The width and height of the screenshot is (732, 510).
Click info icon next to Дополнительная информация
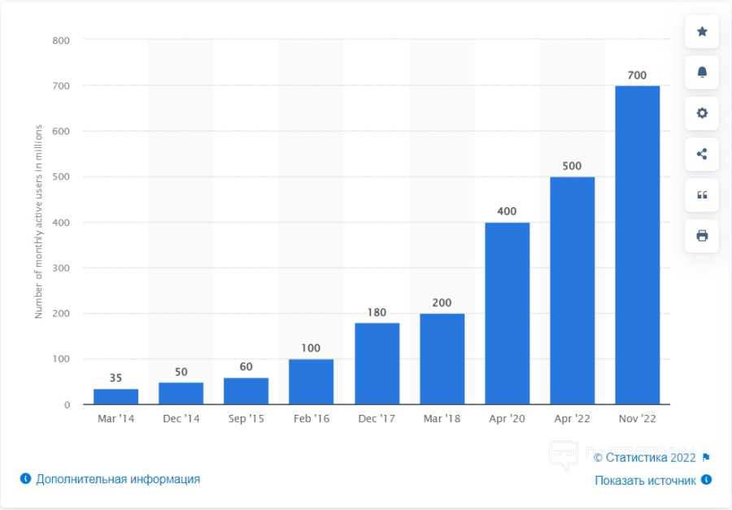pyautogui.click(x=26, y=479)
